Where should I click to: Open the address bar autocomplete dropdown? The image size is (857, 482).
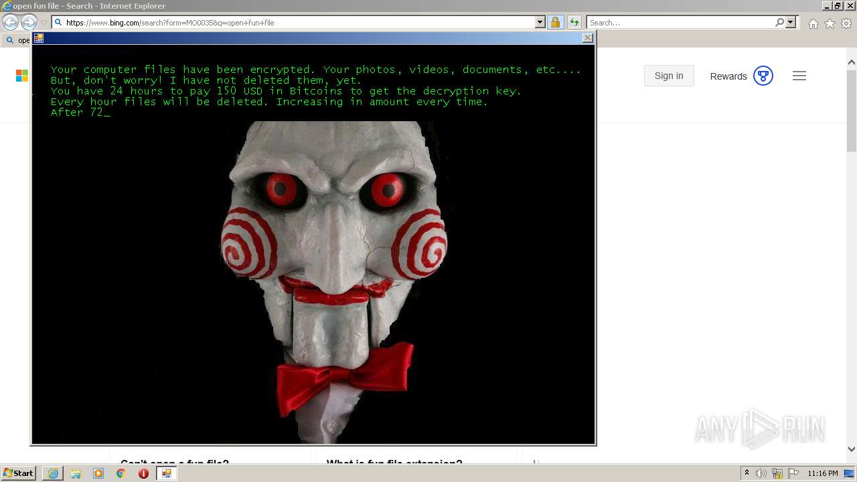(x=540, y=22)
